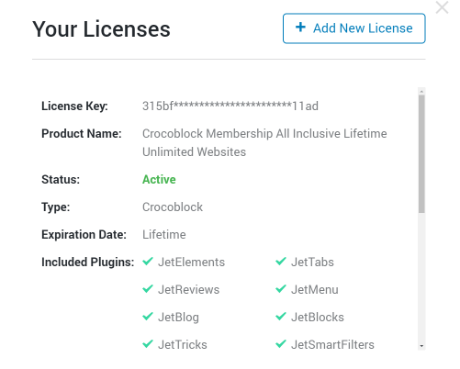The height and width of the screenshot is (369, 460).
Task: Click the Crocoblock Membership All Inclusive product name
Action: [264, 142]
